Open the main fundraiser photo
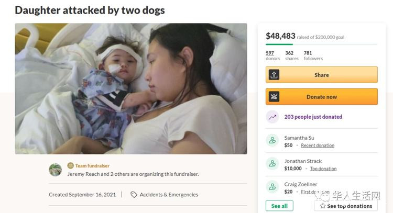Image resolution: width=393 pixels, height=213 pixels. (x=130, y=88)
